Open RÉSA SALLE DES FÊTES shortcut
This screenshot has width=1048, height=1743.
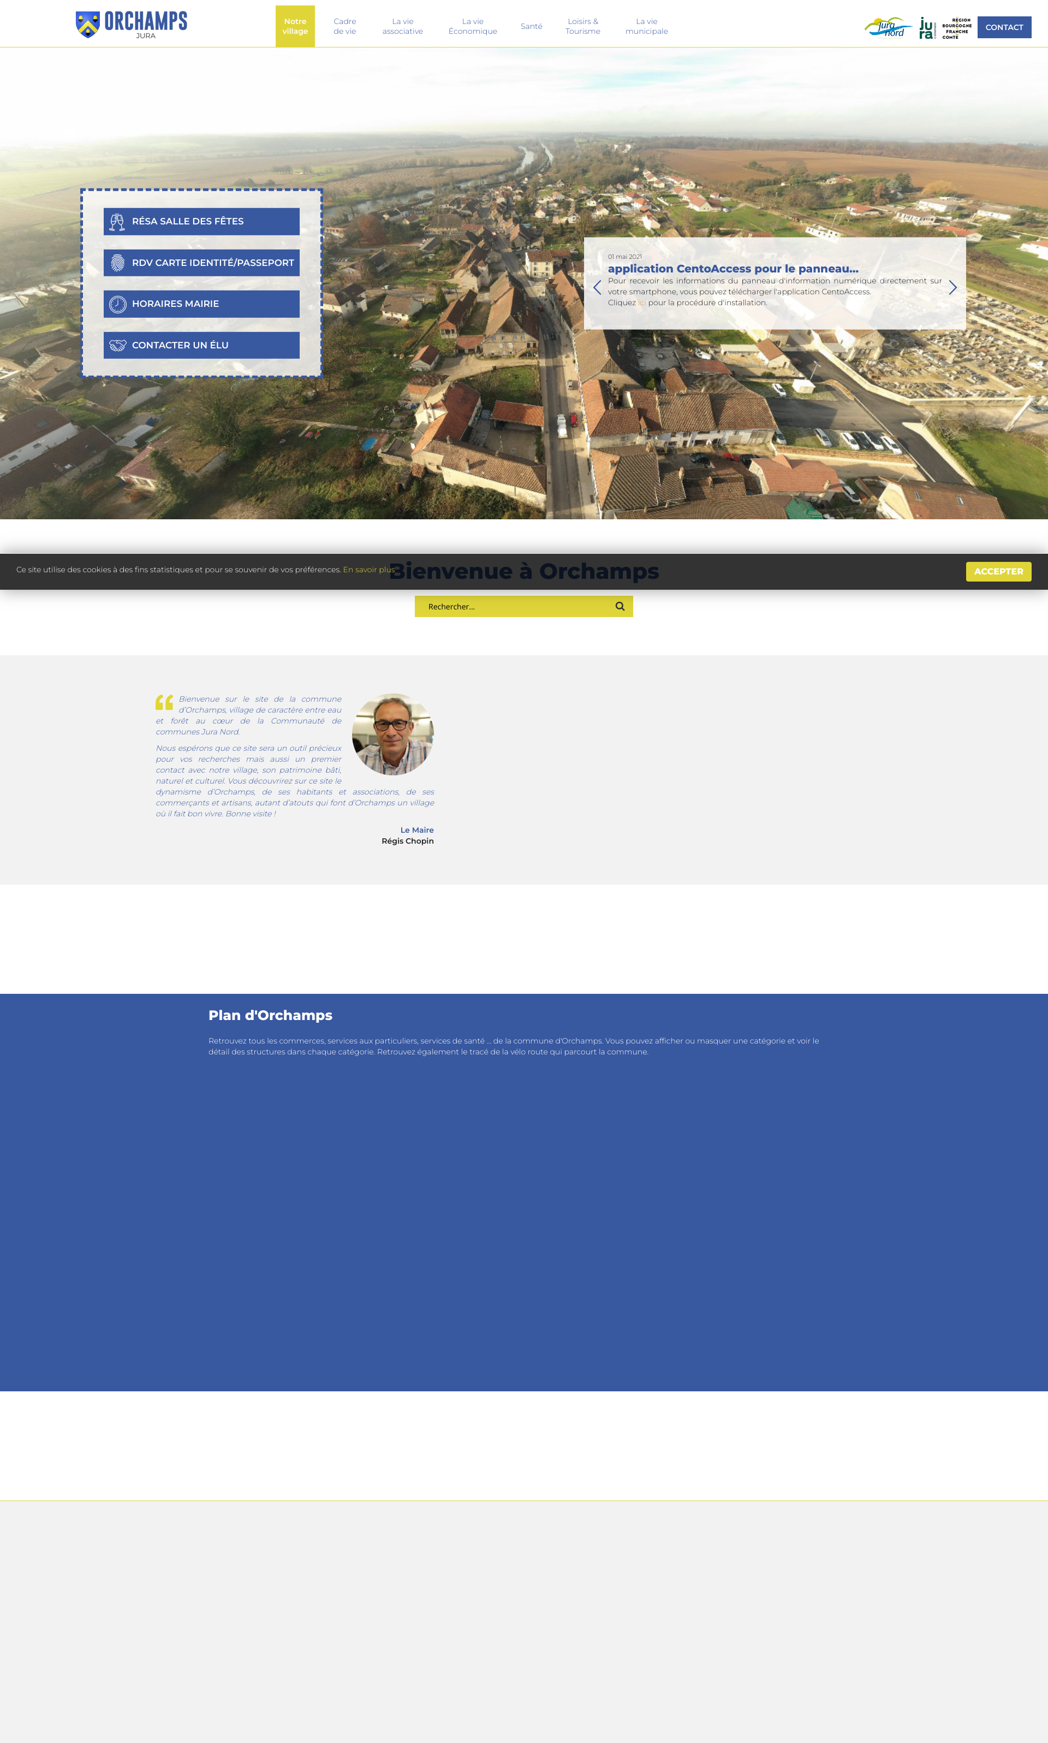coord(201,221)
